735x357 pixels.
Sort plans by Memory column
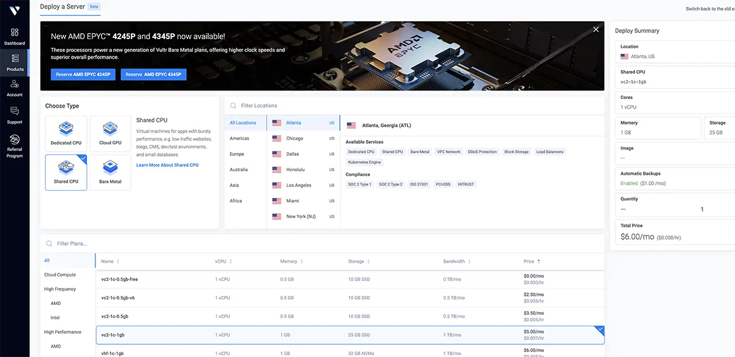pos(292,261)
